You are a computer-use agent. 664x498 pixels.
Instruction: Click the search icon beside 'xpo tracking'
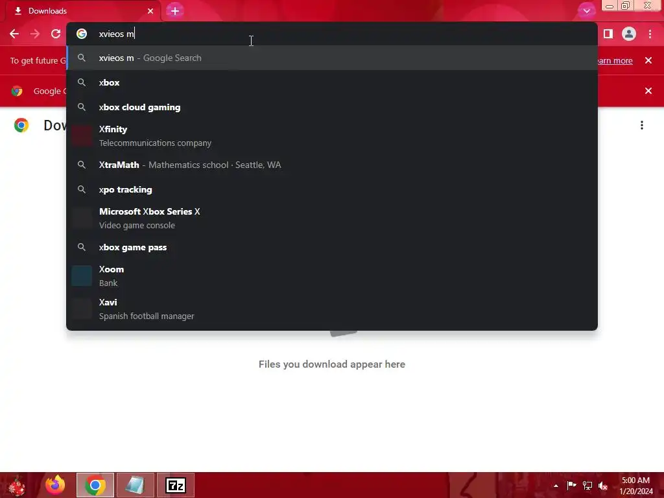click(82, 189)
